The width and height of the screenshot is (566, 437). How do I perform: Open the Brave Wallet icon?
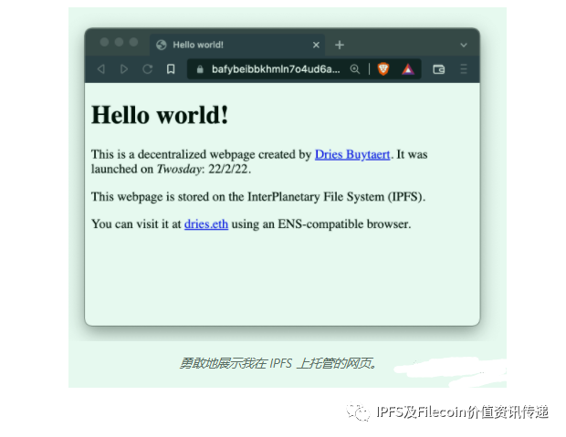click(438, 69)
